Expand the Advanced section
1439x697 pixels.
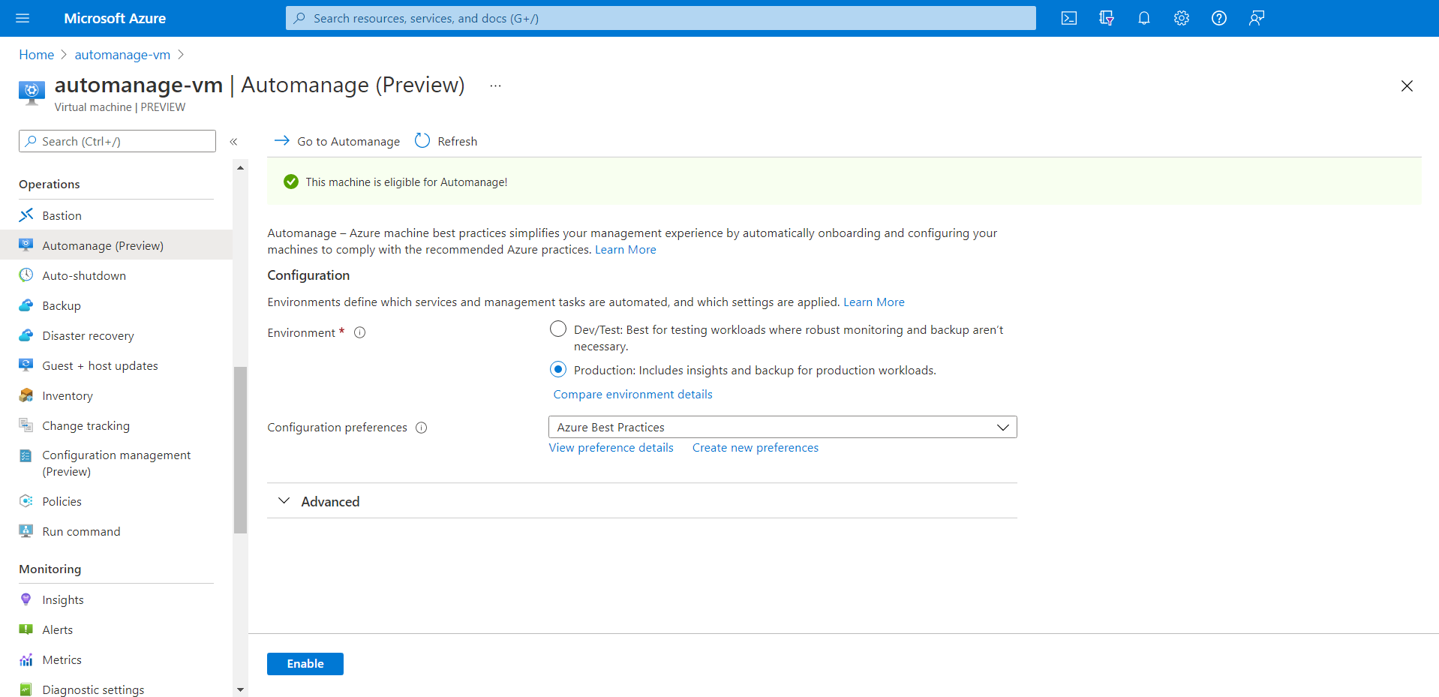tap(642, 501)
